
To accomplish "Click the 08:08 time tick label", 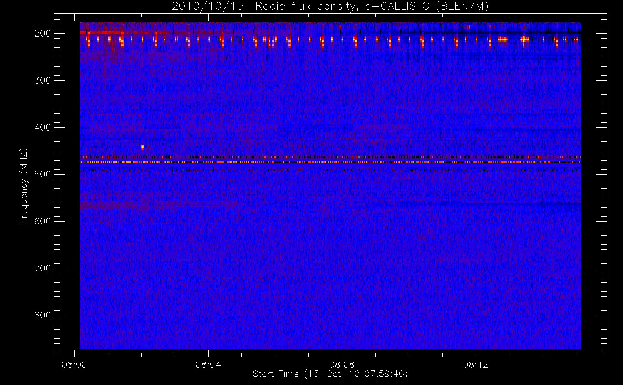I will coord(342,364).
